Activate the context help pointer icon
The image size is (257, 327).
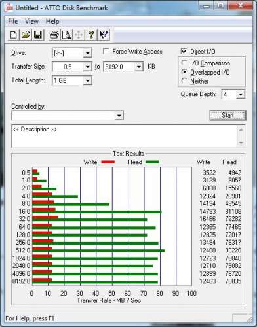tap(104, 35)
